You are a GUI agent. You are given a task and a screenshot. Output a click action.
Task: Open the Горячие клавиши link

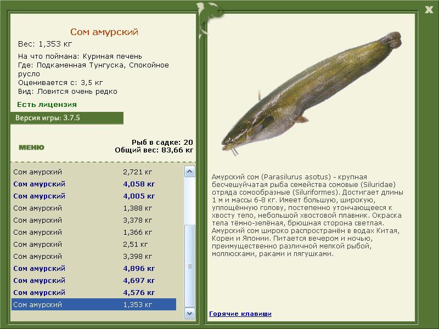click(240, 314)
